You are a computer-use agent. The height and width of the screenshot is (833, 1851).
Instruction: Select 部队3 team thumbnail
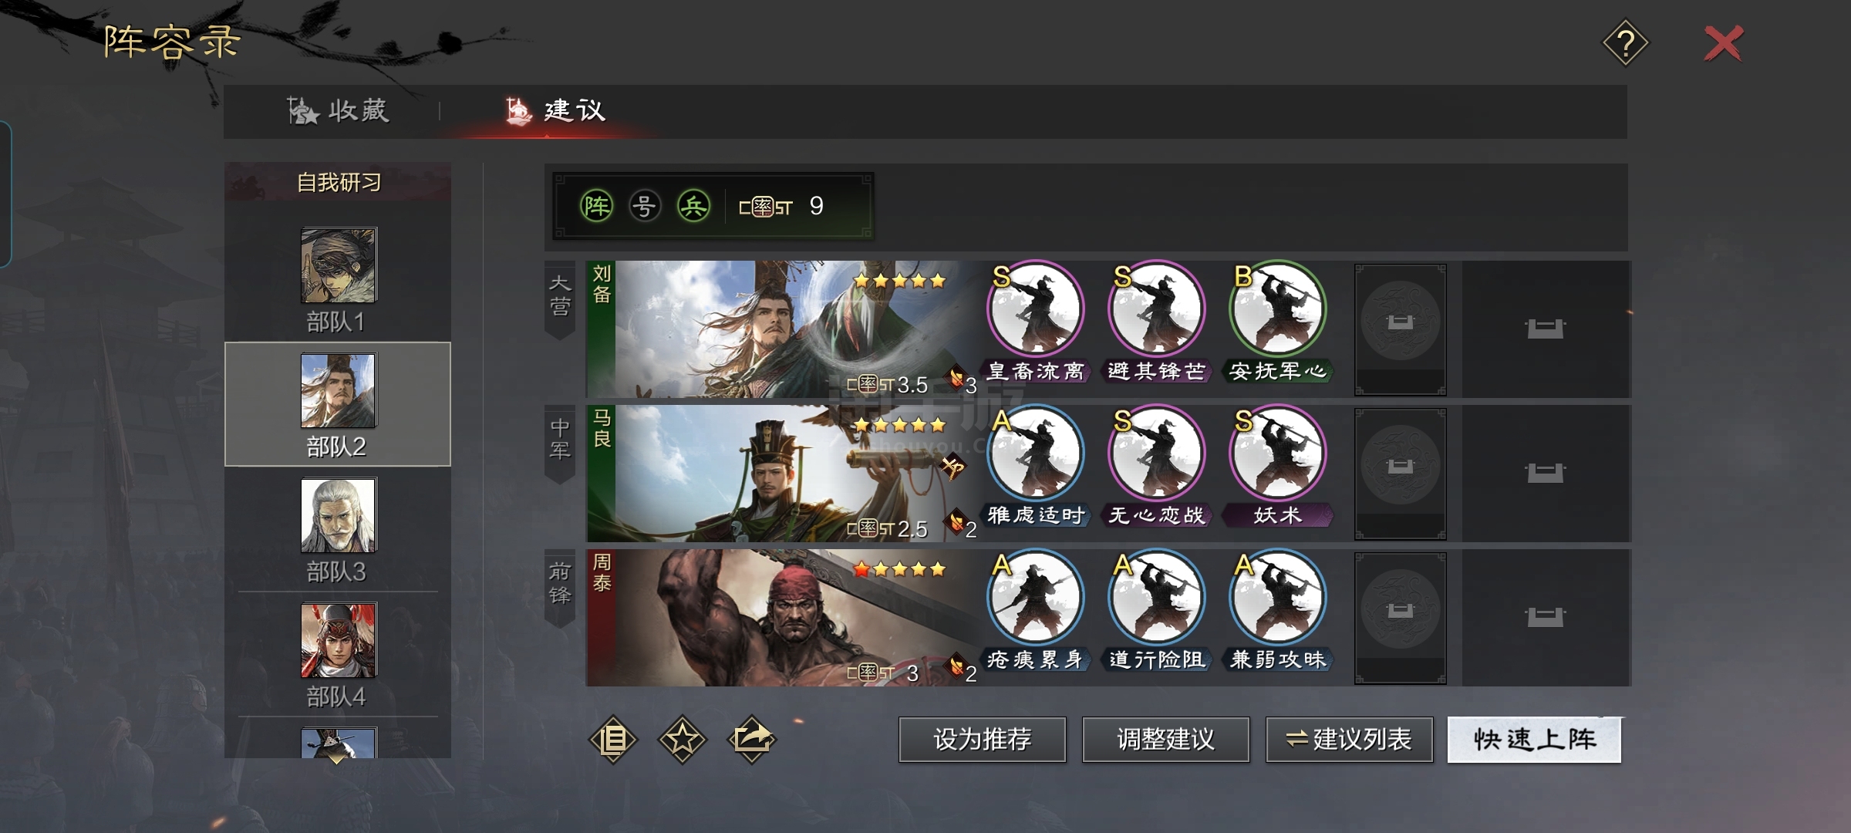click(x=339, y=515)
